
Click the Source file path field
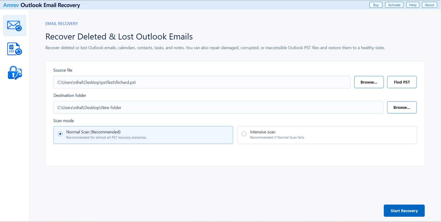202,82
